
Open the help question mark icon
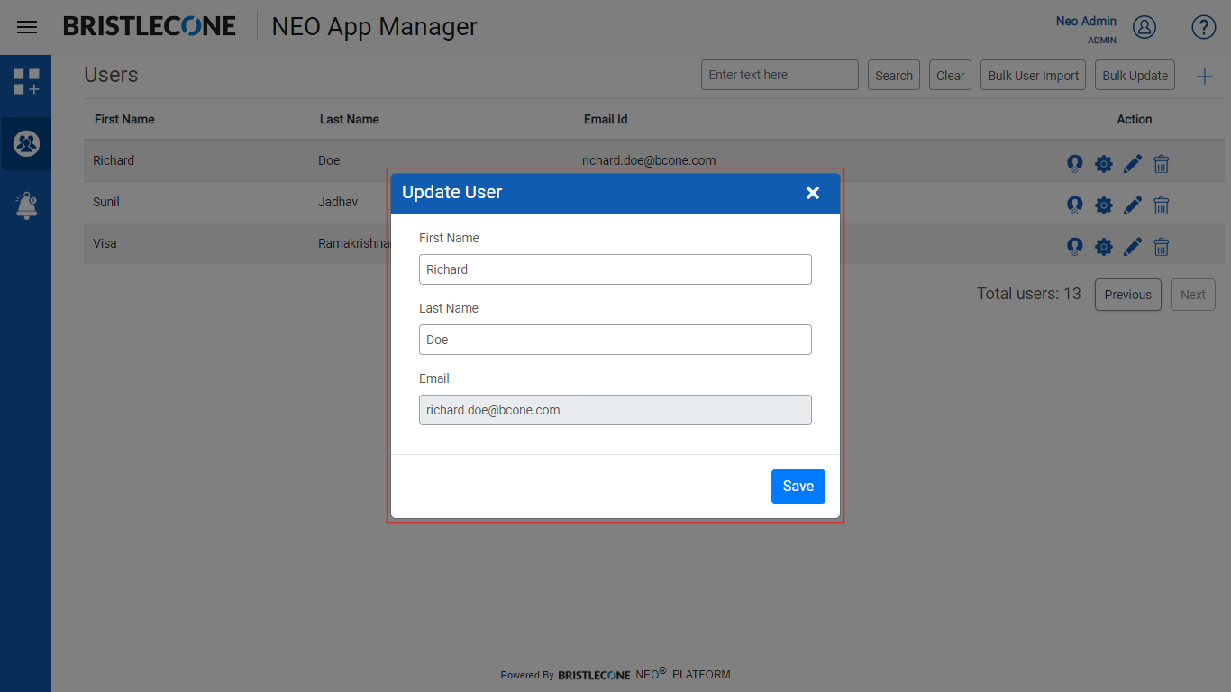pos(1204,27)
